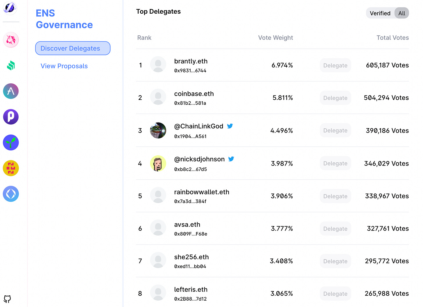
Task: Delegate votes to lefteris.eth
Action: [335, 294]
